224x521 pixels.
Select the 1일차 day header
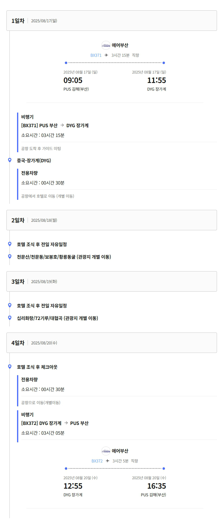(112, 21)
